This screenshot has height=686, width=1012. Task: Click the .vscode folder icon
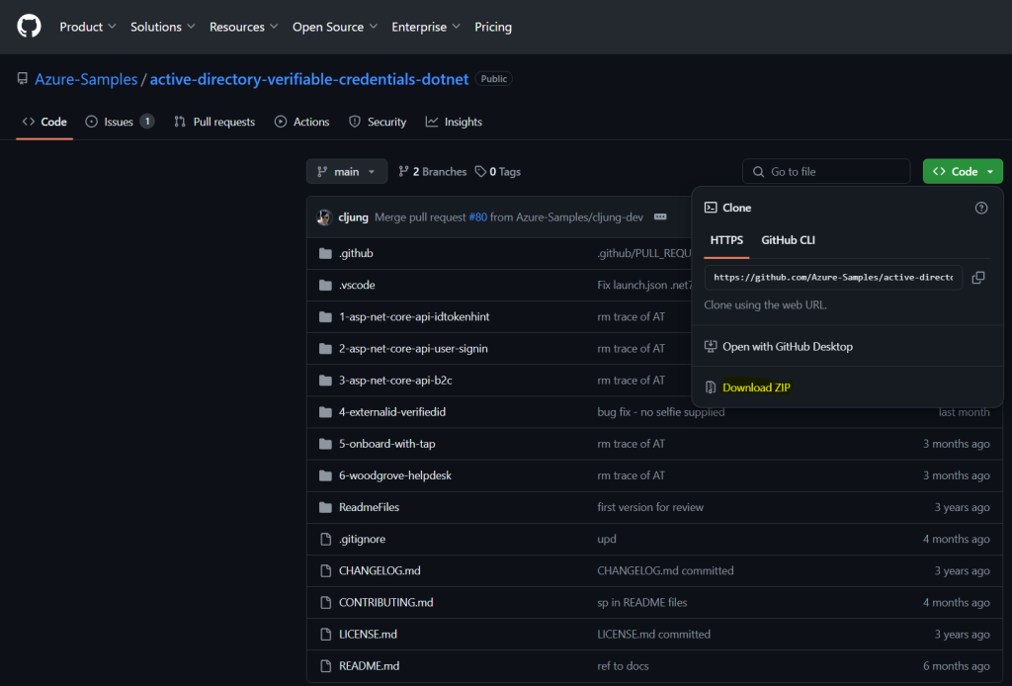[325, 285]
